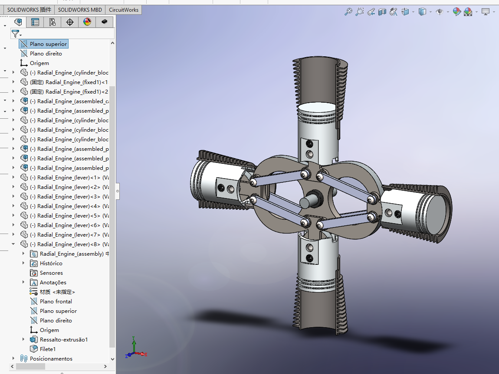The image size is (499, 374).
Task: Click the View Settings monitor icon
Action: point(485,12)
